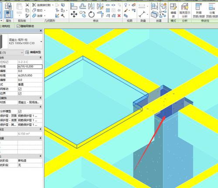The height and width of the screenshot is (188, 218).
Task: Click the rebar cover bottom face value
Action: 30,120
